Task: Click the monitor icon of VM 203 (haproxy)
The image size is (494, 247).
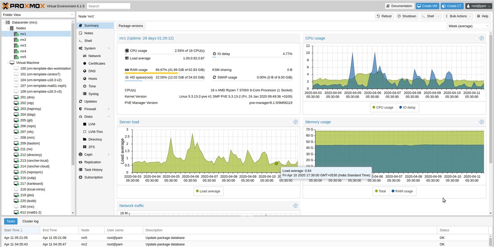Action: pos(16,109)
